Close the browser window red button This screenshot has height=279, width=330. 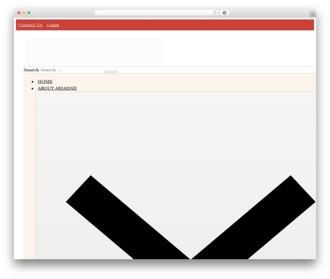click(x=19, y=13)
